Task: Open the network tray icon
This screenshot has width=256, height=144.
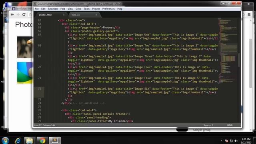Action: coord(231,141)
